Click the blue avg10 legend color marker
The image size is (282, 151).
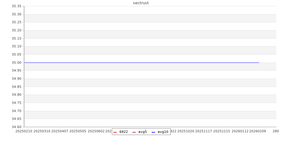(x=153, y=132)
